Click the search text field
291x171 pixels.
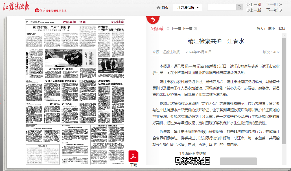point(222,7)
